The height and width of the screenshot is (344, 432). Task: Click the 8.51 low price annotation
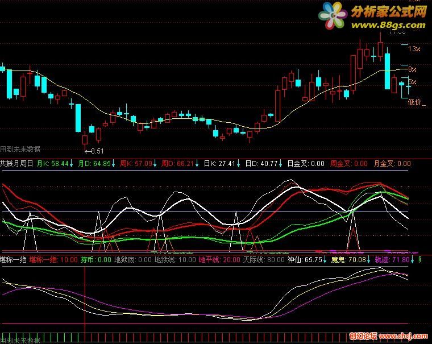[x=94, y=151]
